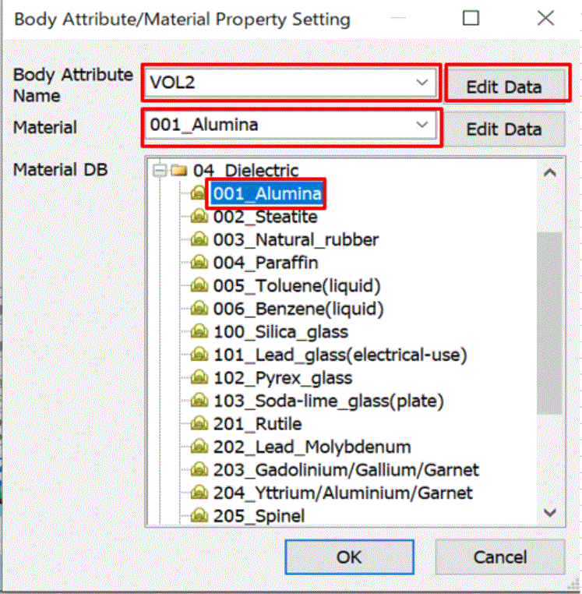
Task: Click Edit Data beside Material
Action: [504, 129]
